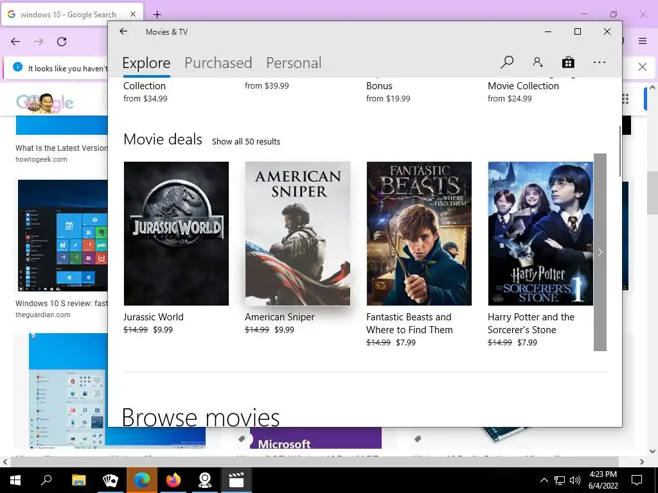Open the Windows 10 S review thumbnail
Screen dimensions: 658x493
point(63,236)
